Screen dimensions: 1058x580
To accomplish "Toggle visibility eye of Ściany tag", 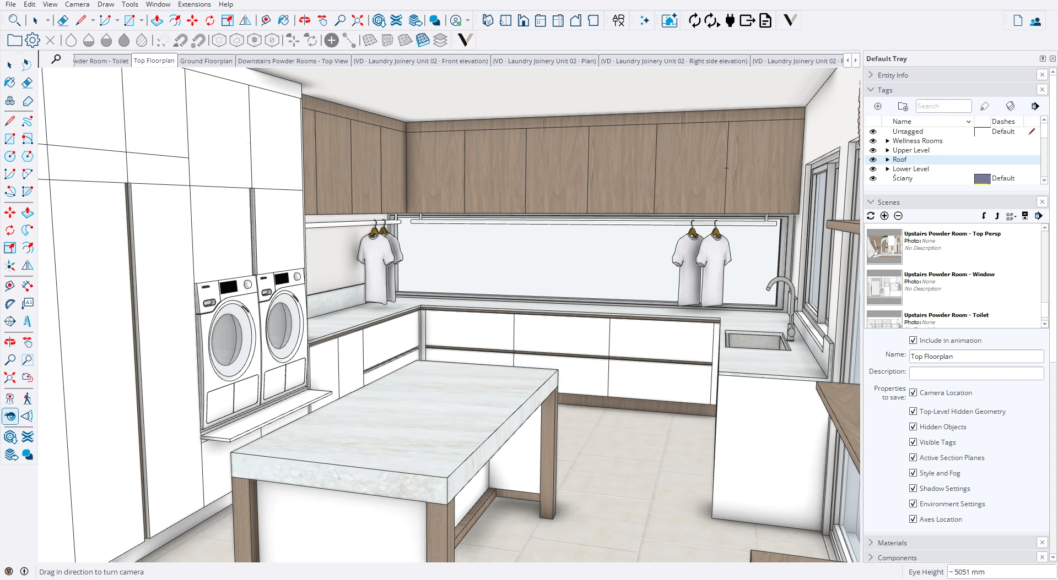I will tap(873, 178).
